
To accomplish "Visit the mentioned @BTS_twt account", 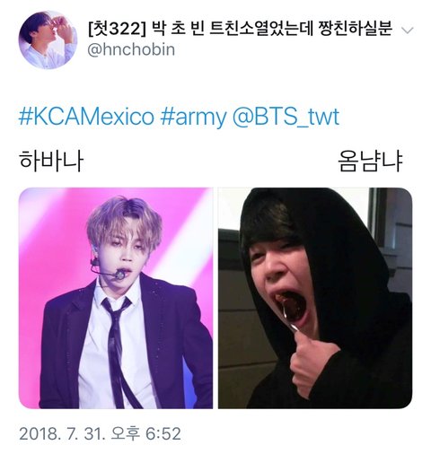I will (x=286, y=117).
